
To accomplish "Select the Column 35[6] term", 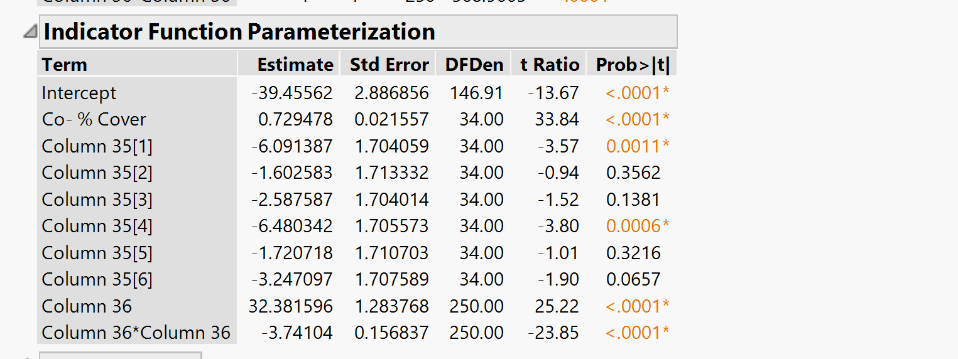I will coord(97,279).
